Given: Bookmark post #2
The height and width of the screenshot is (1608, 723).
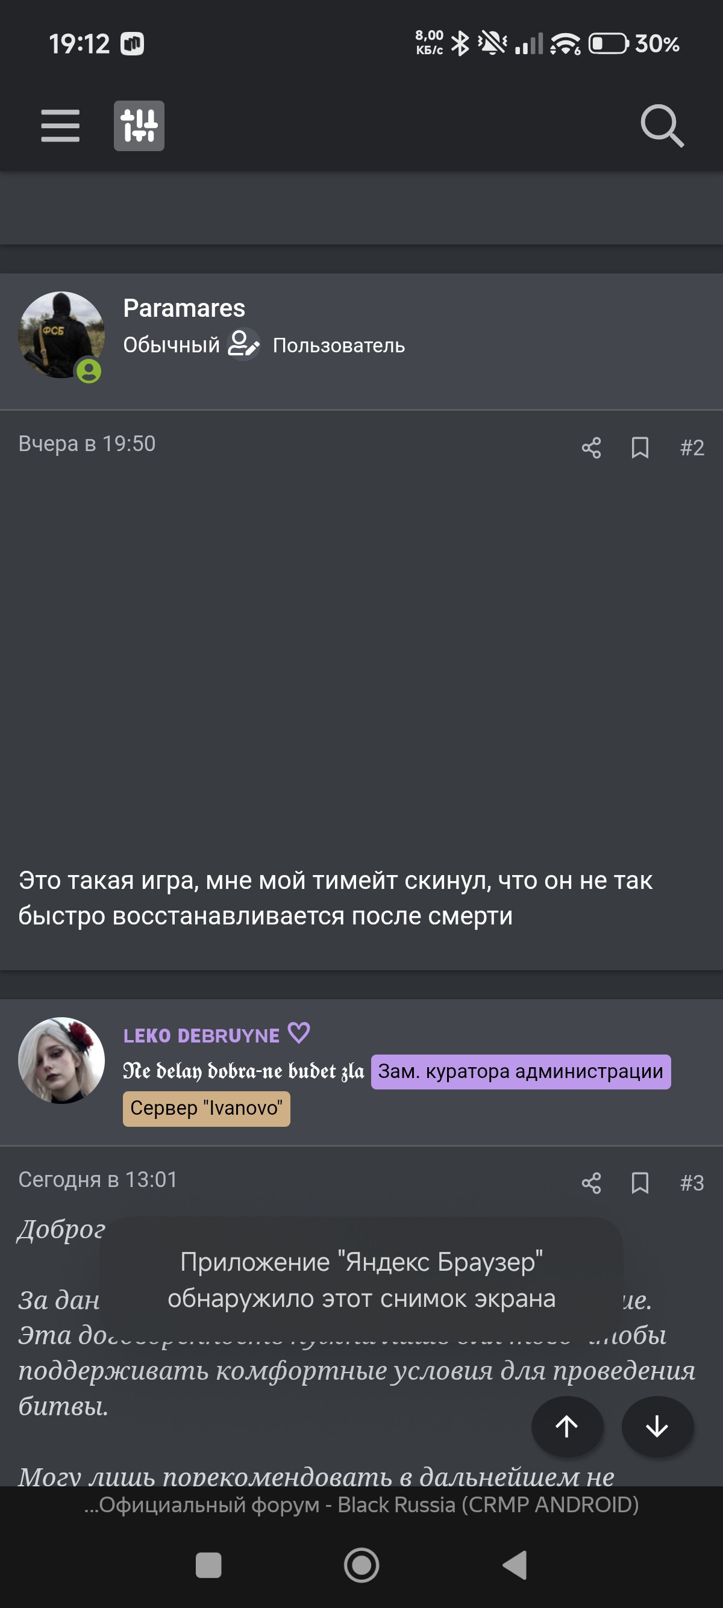Looking at the screenshot, I should click(x=640, y=447).
